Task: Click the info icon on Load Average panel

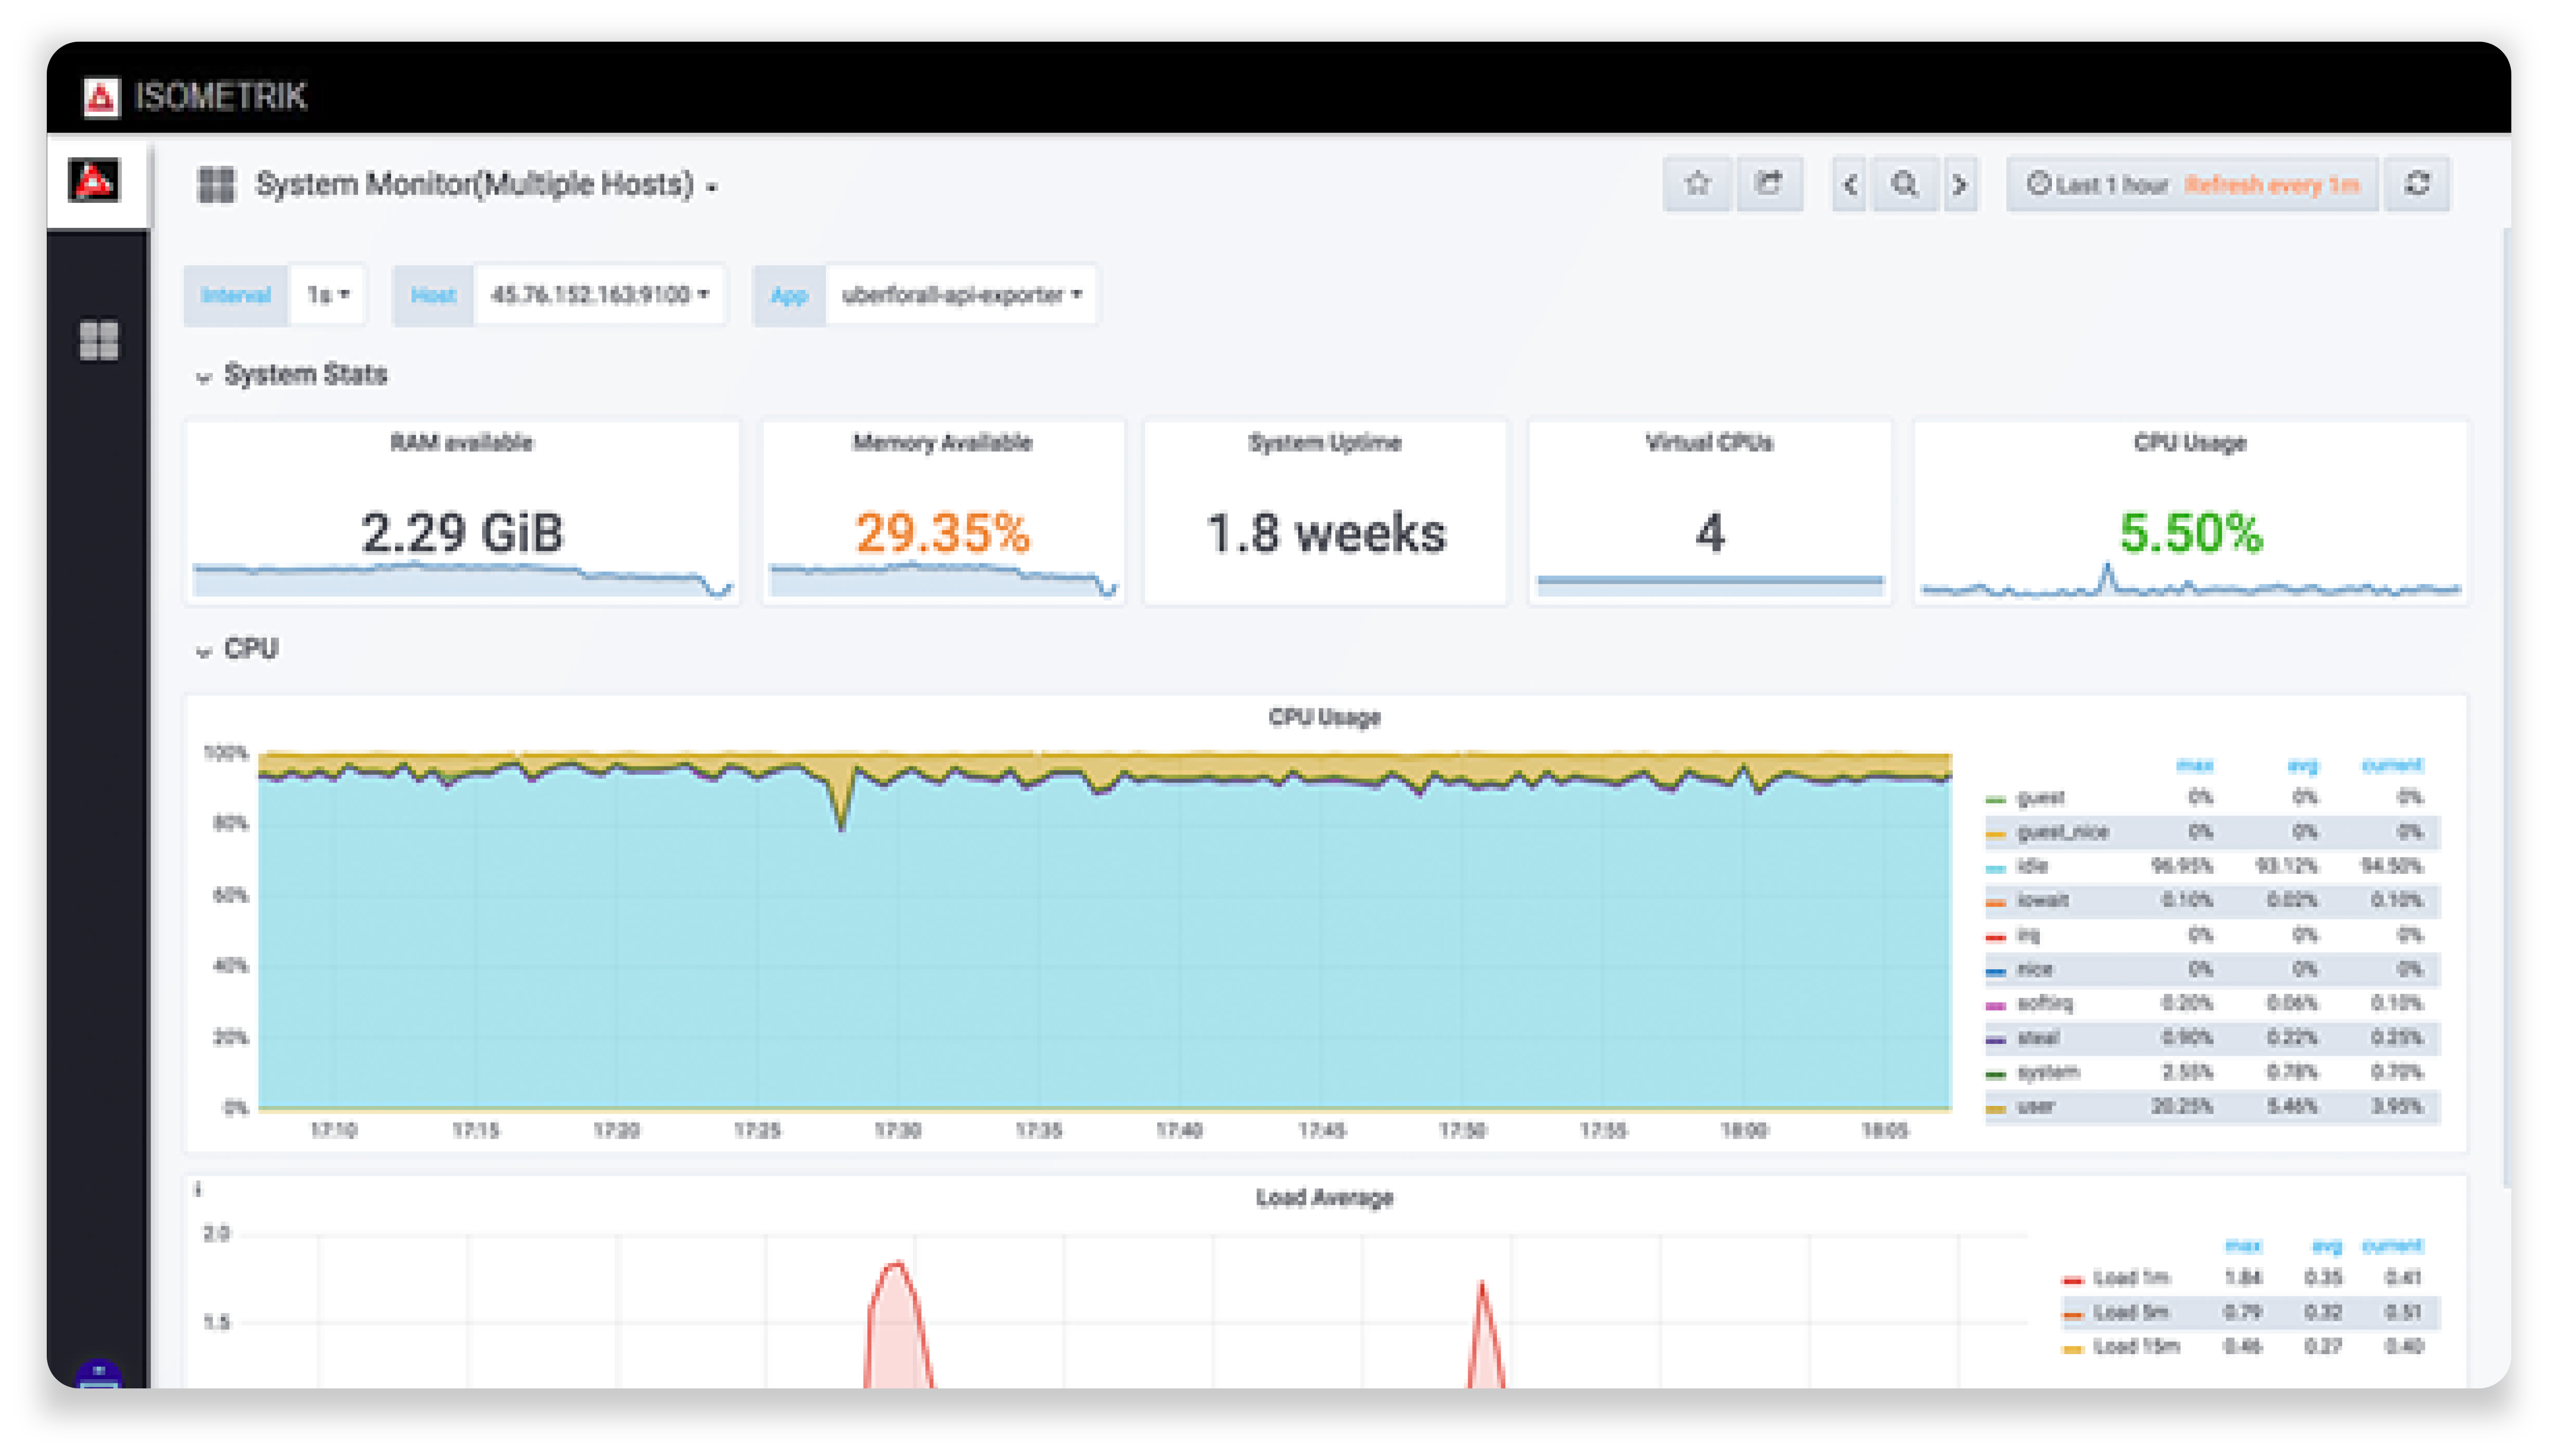Action: coord(198,1189)
